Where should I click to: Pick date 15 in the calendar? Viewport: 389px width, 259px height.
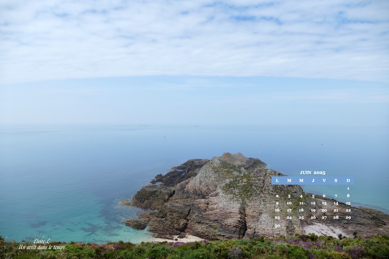click(x=348, y=203)
